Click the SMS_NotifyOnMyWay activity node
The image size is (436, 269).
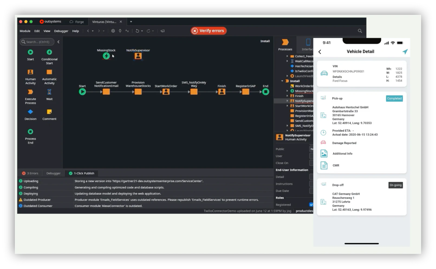(194, 92)
